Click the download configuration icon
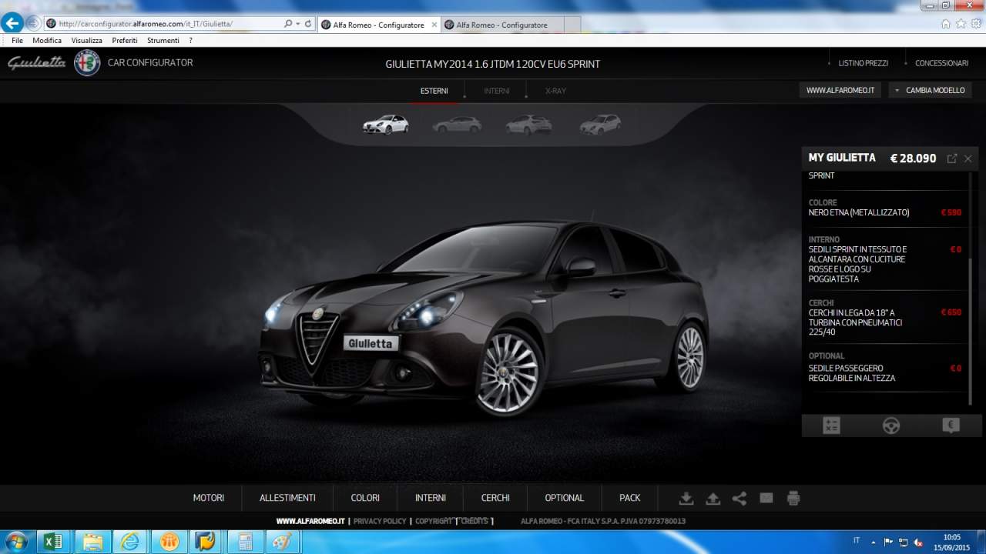986x554 pixels. point(686,498)
